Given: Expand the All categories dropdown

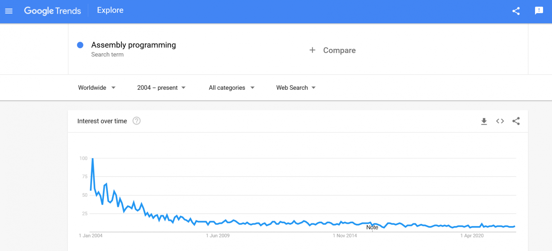Looking at the screenshot, I should pyautogui.click(x=231, y=88).
